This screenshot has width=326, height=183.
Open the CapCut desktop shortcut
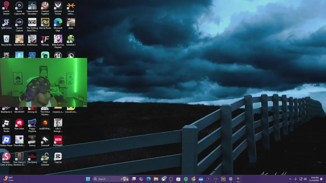(x=58, y=158)
